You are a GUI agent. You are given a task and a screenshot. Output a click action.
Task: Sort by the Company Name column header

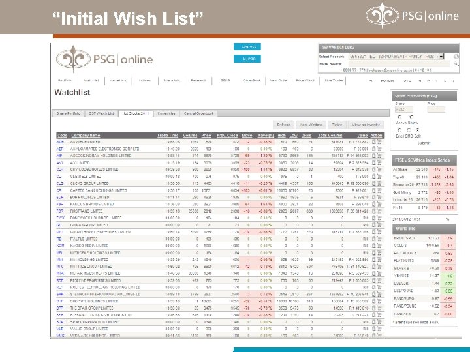pyautogui.click(x=86, y=136)
